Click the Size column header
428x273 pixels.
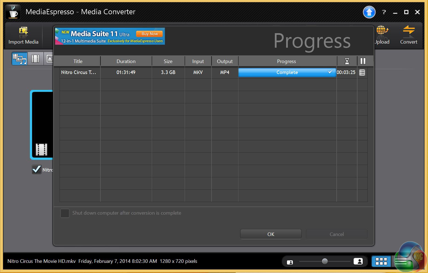coord(168,61)
